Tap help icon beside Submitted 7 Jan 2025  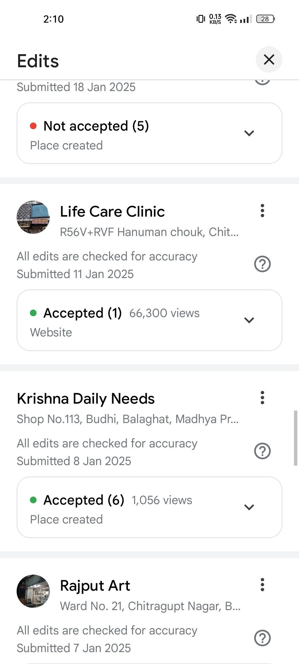click(262, 638)
